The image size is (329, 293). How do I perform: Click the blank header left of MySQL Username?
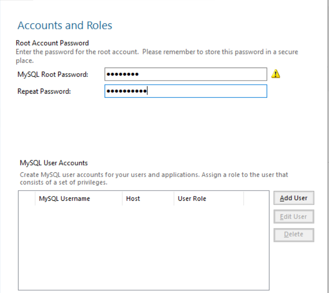coord(26,198)
